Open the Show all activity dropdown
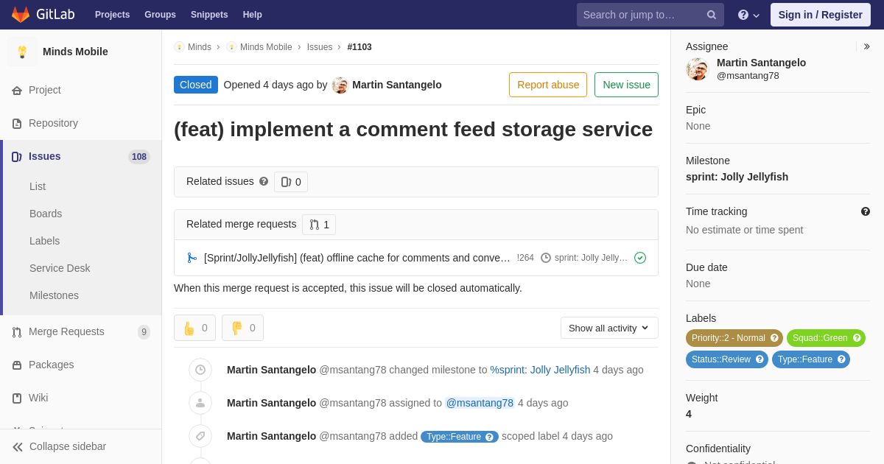The height and width of the screenshot is (464, 884). pyautogui.click(x=609, y=328)
